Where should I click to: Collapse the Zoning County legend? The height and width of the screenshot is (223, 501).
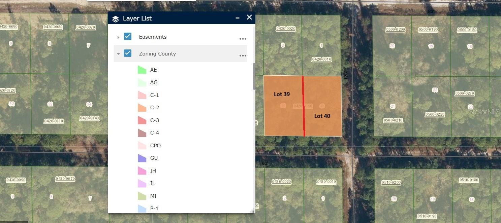(118, 54)
